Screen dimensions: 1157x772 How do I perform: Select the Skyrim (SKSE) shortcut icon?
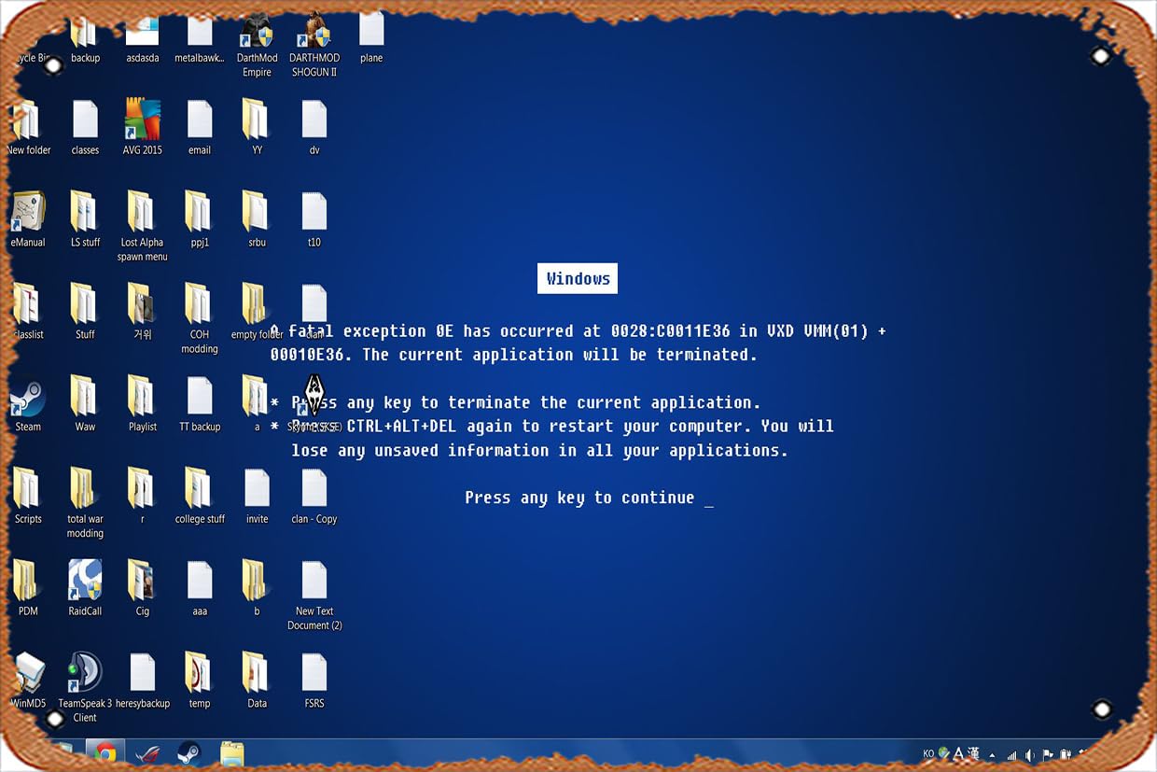point(314,405)
